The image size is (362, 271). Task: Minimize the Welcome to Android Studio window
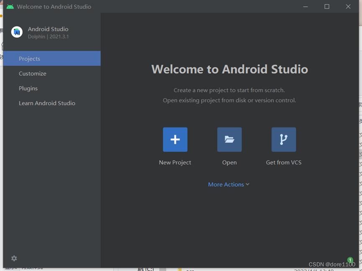coord(306,7)
